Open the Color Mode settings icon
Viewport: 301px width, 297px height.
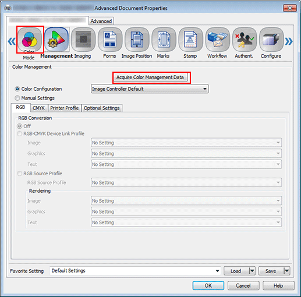(30, 40)
